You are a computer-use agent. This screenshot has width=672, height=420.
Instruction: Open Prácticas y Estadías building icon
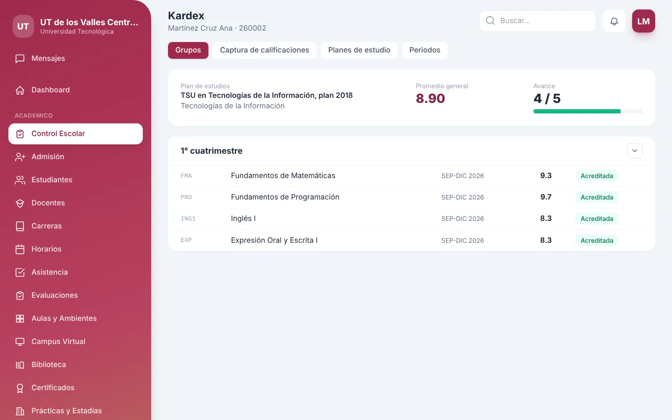coord(20,411)
